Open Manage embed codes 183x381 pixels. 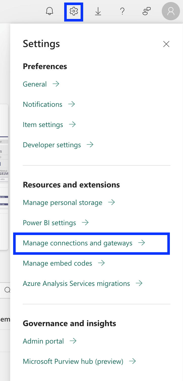tap(57, 263)
